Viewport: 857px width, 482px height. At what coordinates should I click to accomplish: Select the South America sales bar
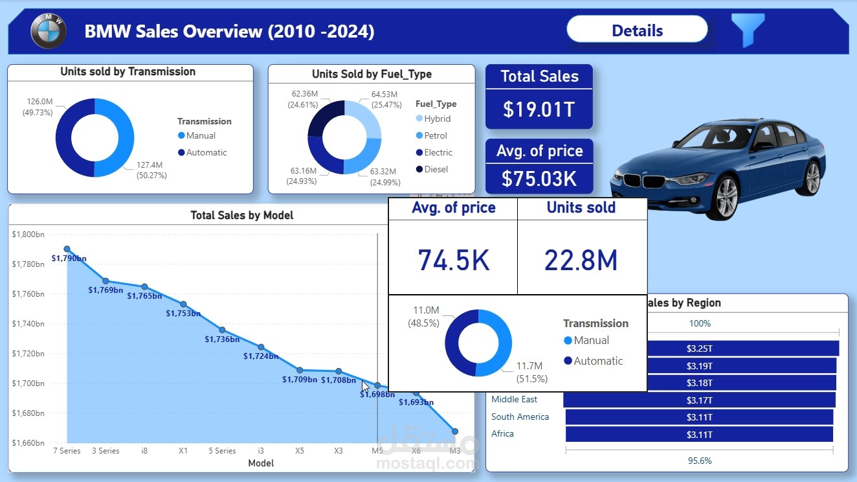(699, 417)
